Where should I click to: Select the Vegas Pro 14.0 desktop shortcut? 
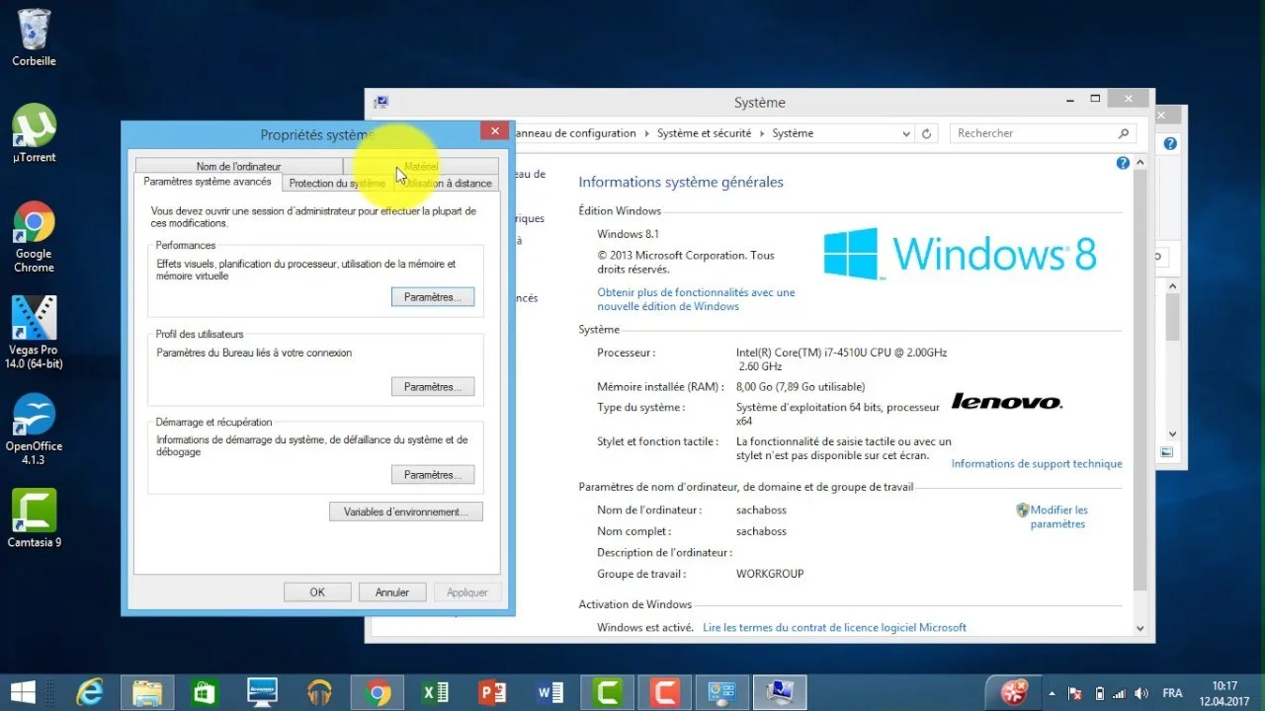(x=34, y=333)
